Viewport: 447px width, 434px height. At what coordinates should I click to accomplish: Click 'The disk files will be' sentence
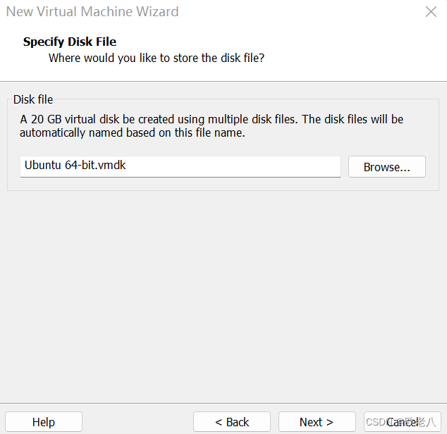[353, 119]
